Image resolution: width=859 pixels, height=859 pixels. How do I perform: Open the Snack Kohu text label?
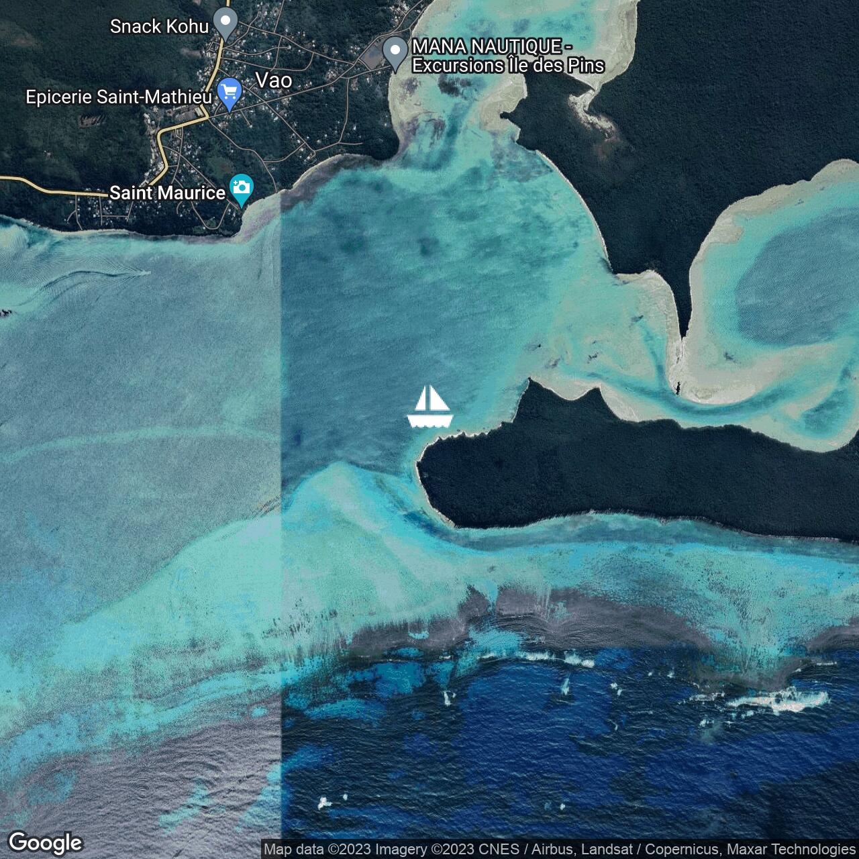[x=159, y=27]
